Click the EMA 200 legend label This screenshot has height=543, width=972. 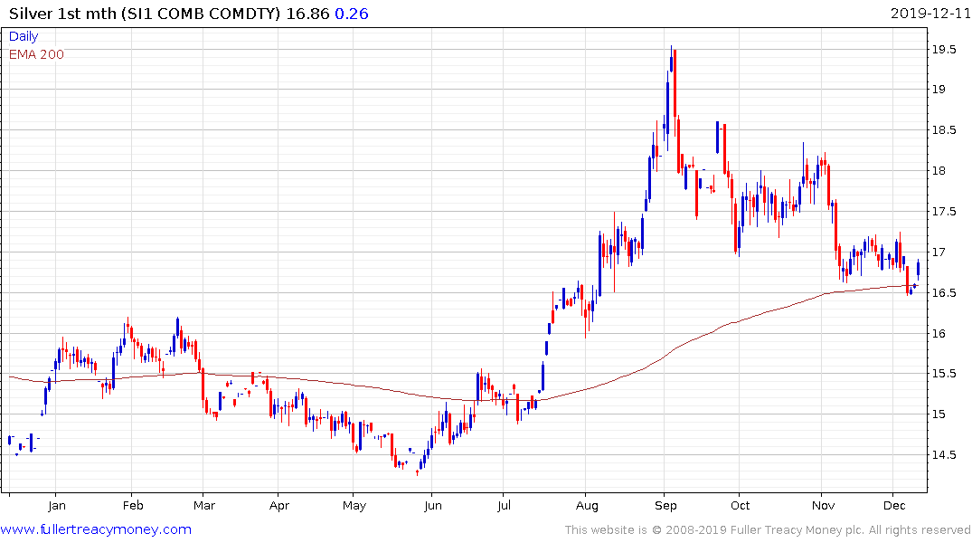pos(36,54)
